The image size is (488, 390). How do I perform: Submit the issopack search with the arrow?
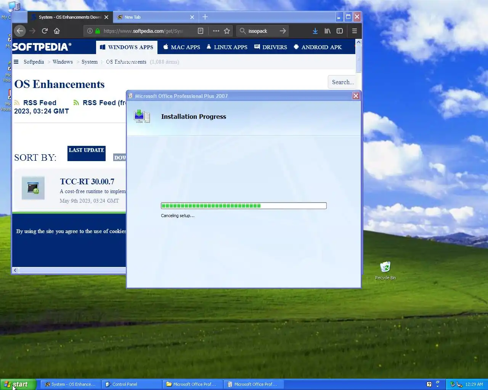click(x=283, y=31)
